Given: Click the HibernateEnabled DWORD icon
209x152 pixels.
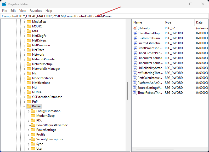Looking at the screenshot, I should 135,58.
